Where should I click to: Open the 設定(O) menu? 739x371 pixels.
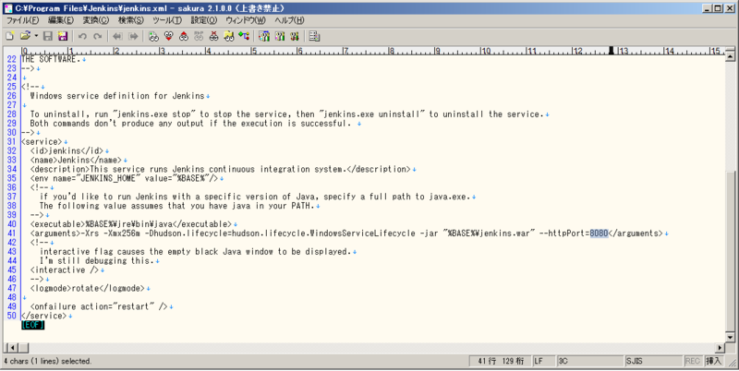click(x=203, y=20)
